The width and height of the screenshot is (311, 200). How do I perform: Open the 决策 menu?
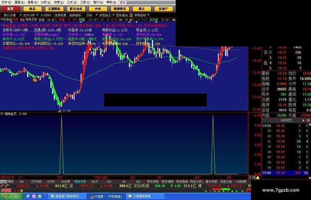pyautogui.click(x=59, y=2)
